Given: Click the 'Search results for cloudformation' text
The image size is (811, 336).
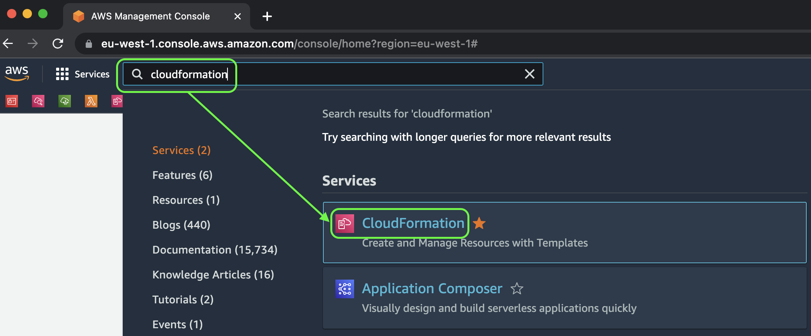Looking at the screenshot, I should point(407,114).
